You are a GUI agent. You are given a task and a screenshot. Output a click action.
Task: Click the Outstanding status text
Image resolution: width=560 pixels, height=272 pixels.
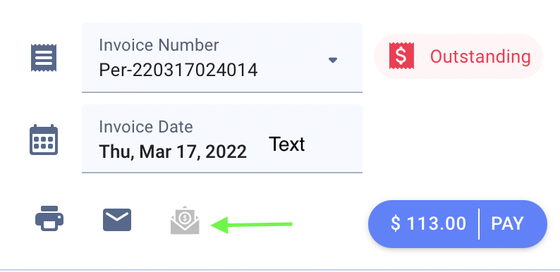[x=480, y=56]
